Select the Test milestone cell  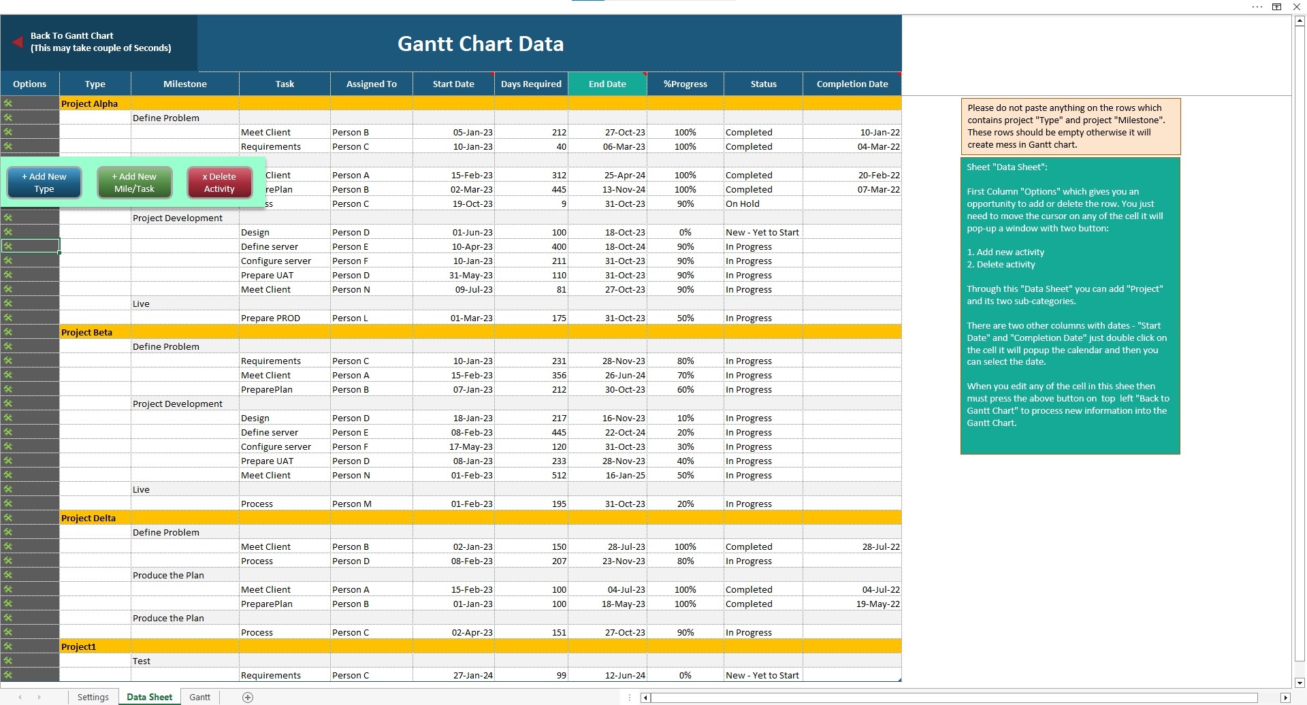pyautogui.click(x=184, y=661)
